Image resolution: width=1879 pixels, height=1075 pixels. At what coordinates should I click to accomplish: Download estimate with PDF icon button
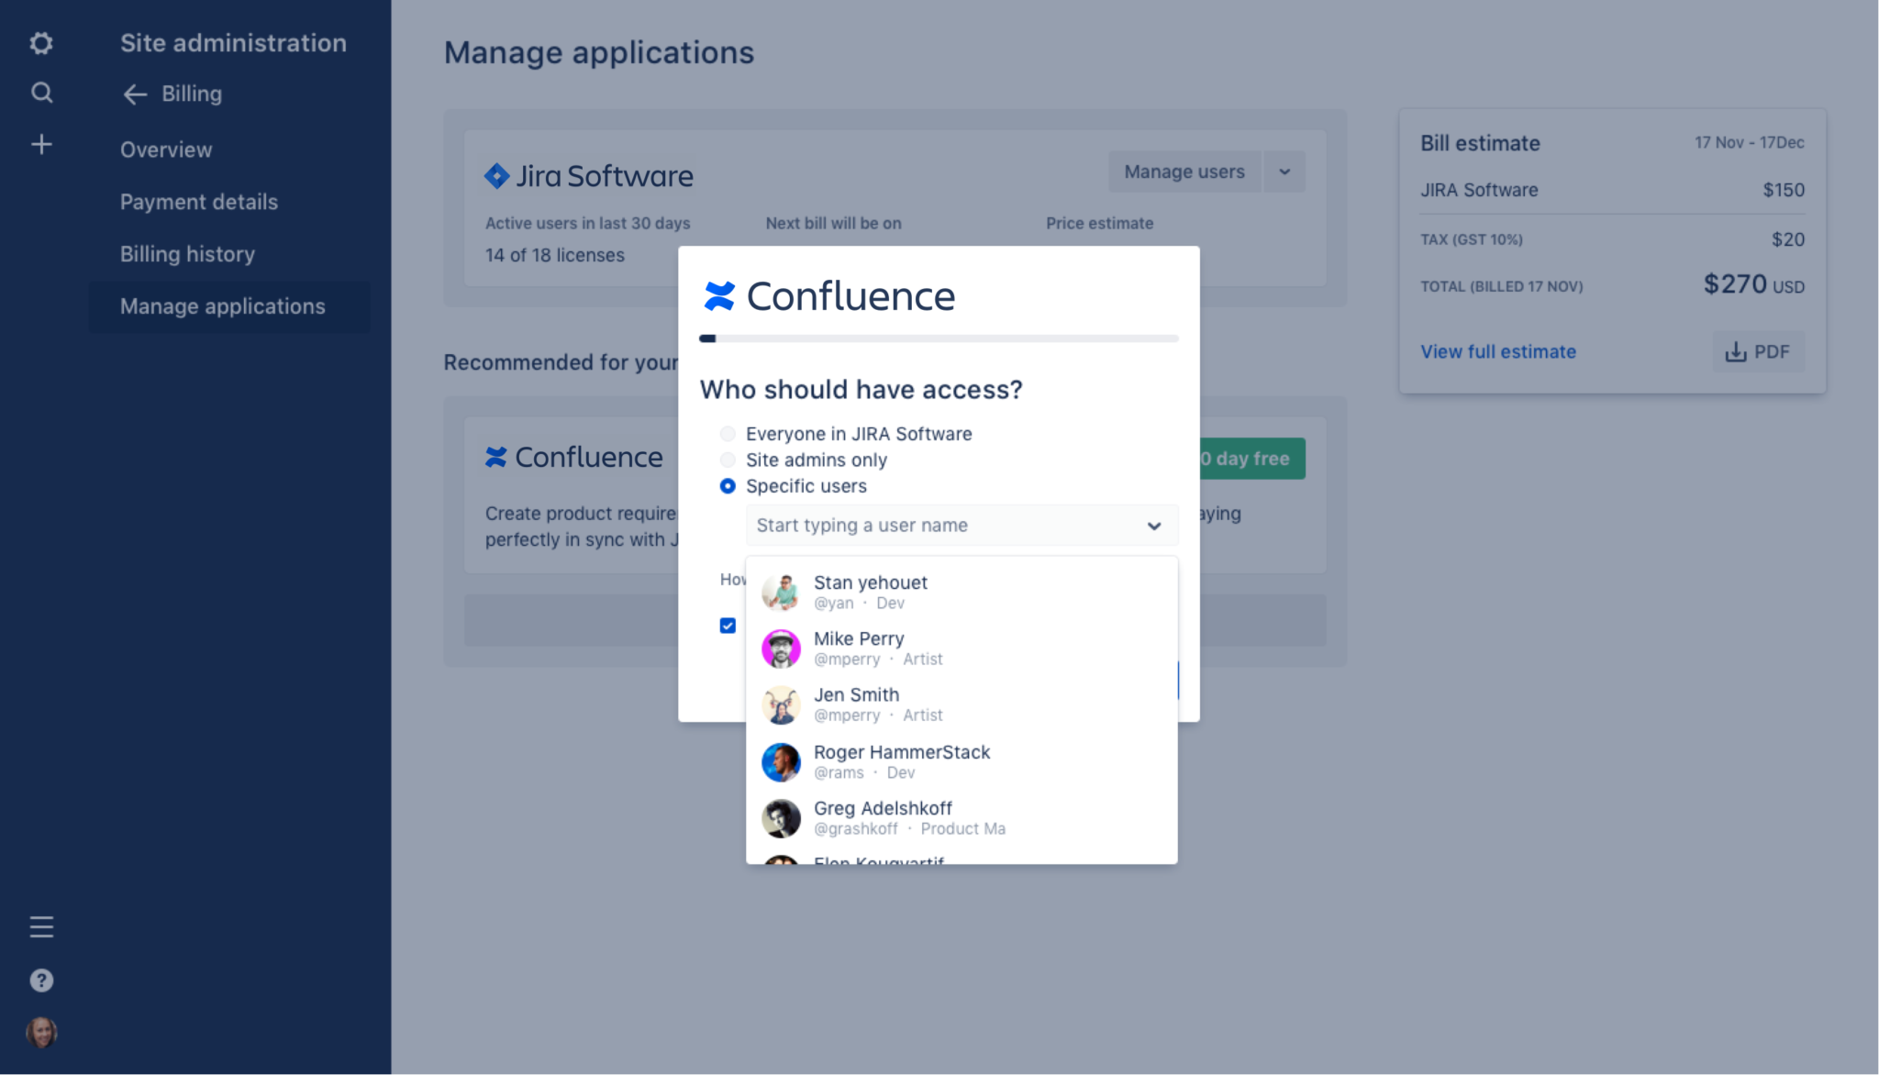pyautogui.click(x=1757, y=352)
